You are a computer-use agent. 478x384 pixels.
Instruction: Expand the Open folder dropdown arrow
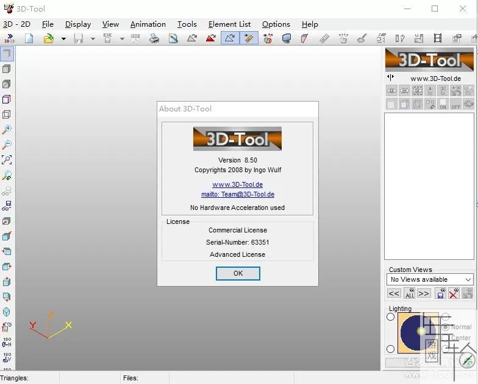(x=63, y=39)
